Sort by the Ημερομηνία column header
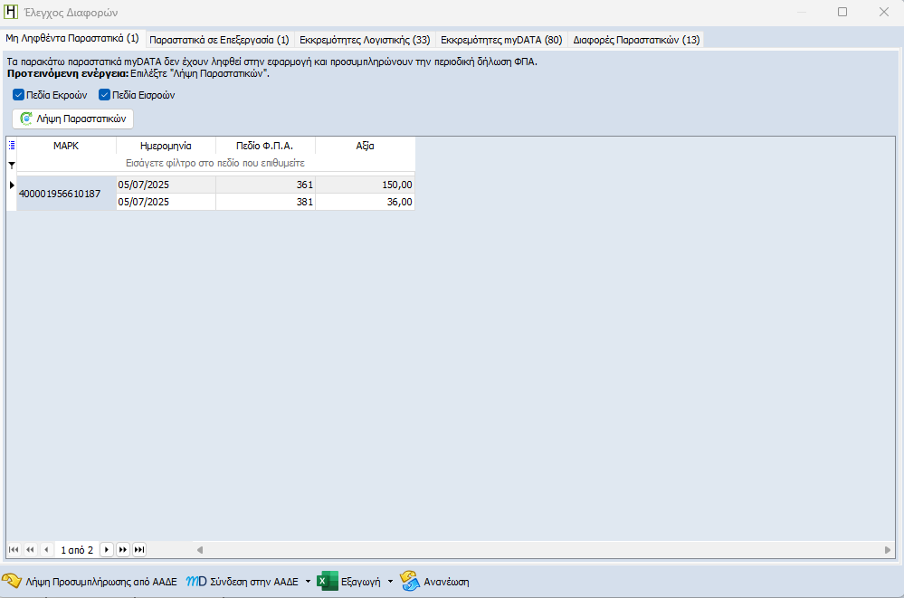The image size is (904, 598). [166, 146]
